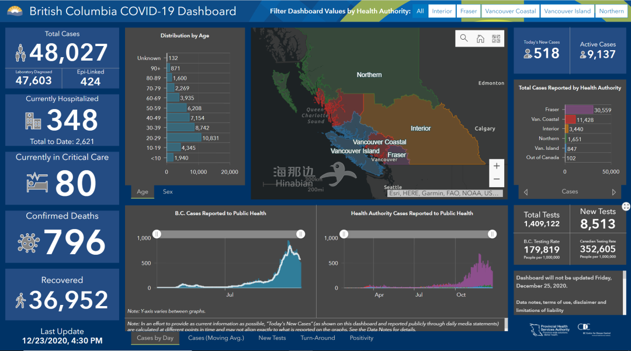
Task: Filter dashboard by Interior health authority
Action: point(442,11)
